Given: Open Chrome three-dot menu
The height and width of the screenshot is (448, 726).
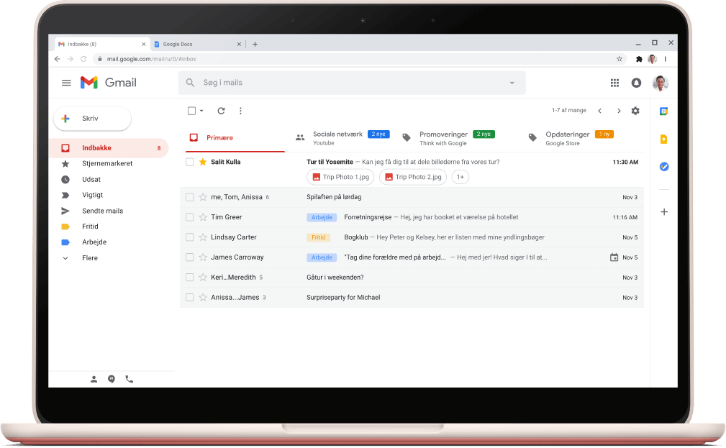Looking at the screenshot, I should pos(666,59).
